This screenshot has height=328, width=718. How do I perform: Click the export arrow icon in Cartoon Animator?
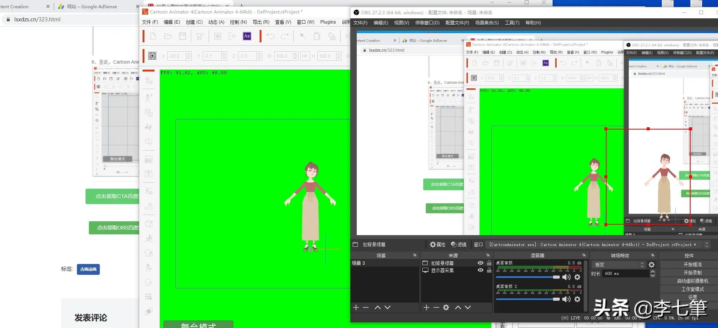click(x=232, y=36)
